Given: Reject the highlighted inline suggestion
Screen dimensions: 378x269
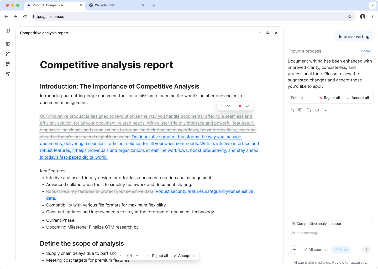Looking at the screenshot, I should (240, 106).
